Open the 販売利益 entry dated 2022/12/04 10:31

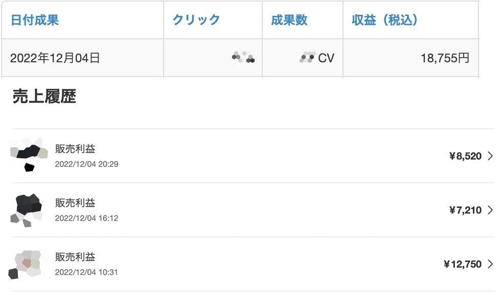(x=254, y=264)
